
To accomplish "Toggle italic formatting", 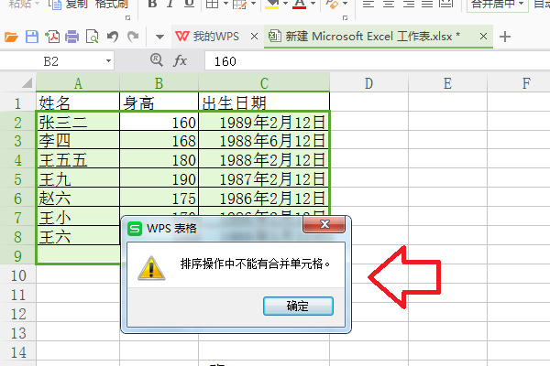I will (170, 4).
